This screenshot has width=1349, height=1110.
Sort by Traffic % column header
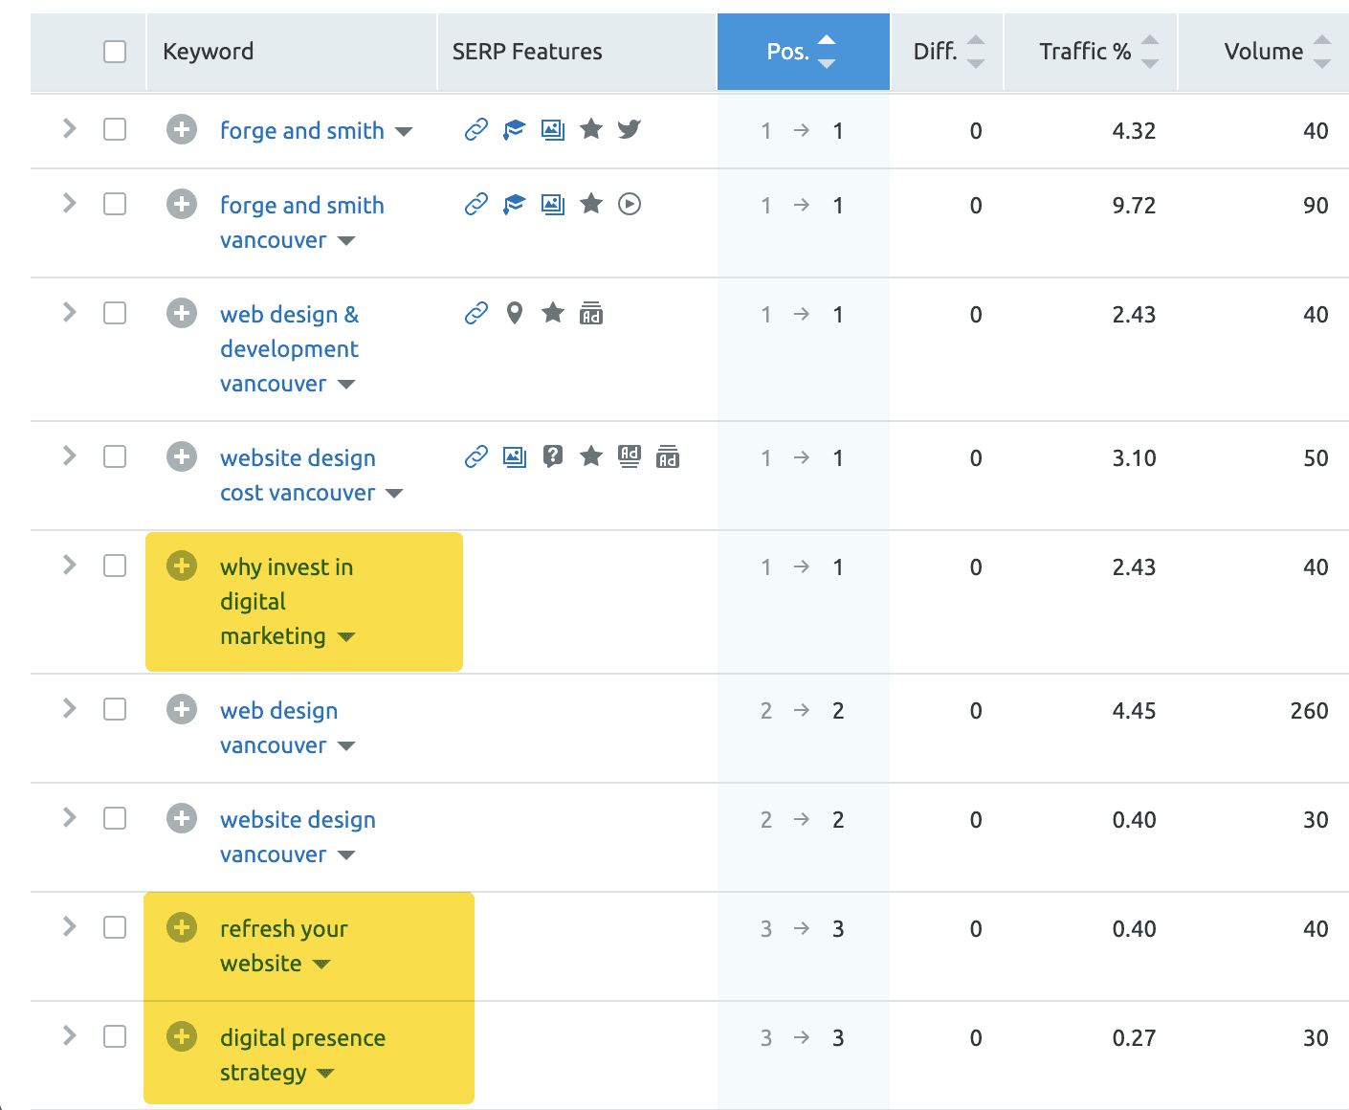(x=1085, y=52)
